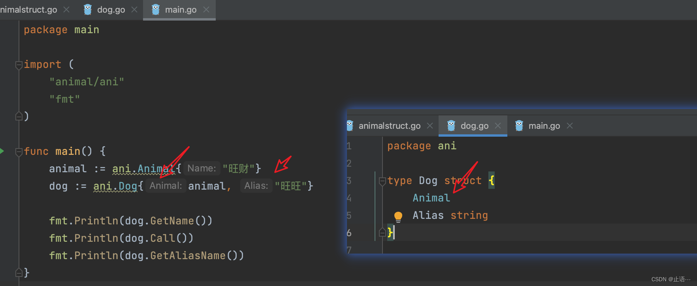The width and height of the screenshot is (697, 286).
Task: Click gopher icon on inset dog.go tab
Action: 451,126
